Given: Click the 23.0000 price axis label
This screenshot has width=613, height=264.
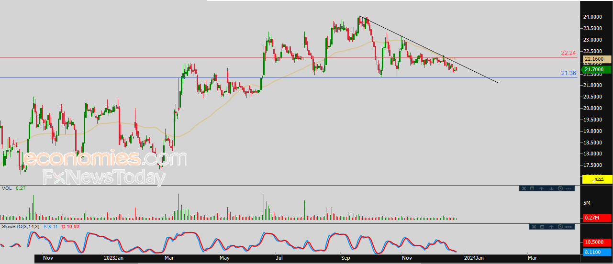Looking at the screenshot, I should 592,40.
